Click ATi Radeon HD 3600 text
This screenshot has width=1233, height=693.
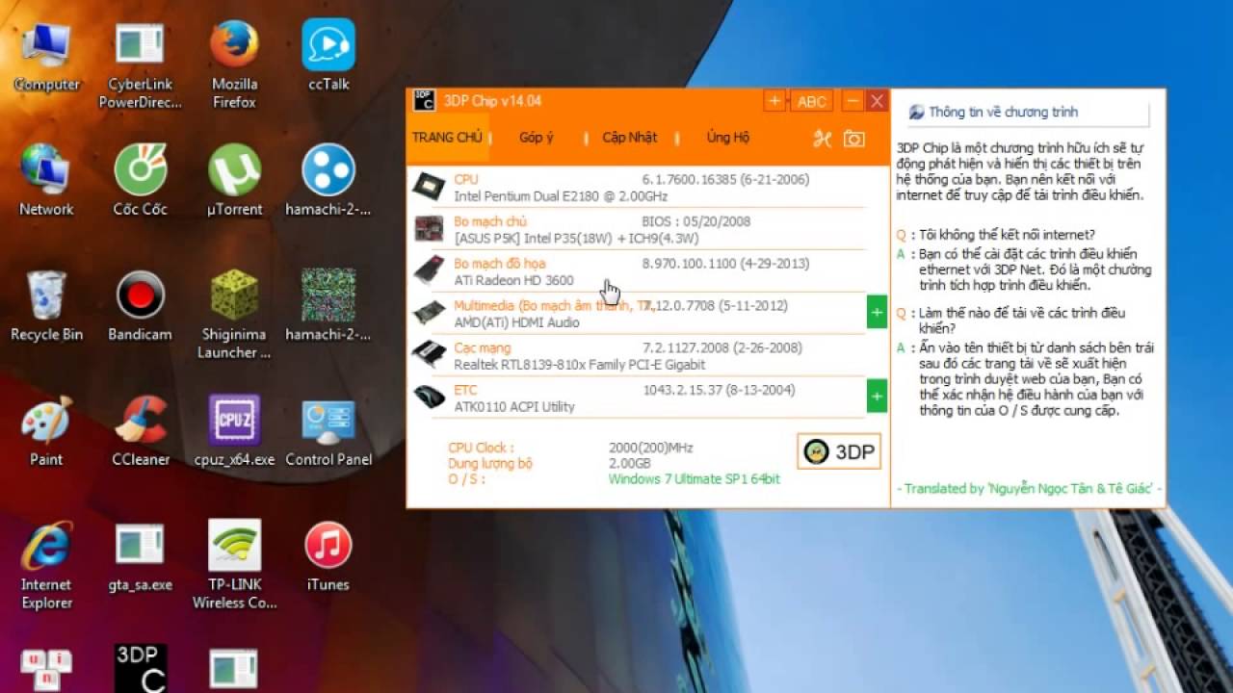pyautogui.click(x=513, y=280)
